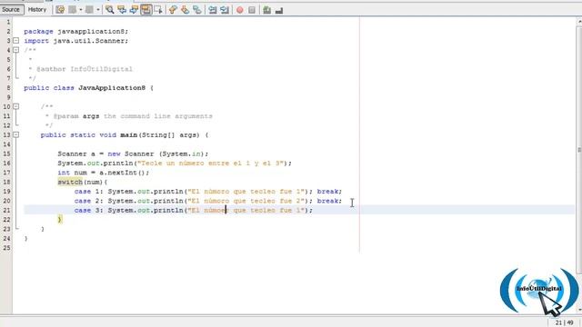Click Stop Macro Recording square icon

(252, 10)
